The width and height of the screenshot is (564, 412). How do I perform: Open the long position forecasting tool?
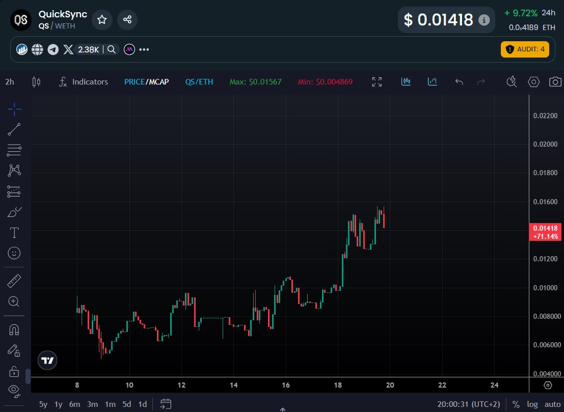point(14,191)
